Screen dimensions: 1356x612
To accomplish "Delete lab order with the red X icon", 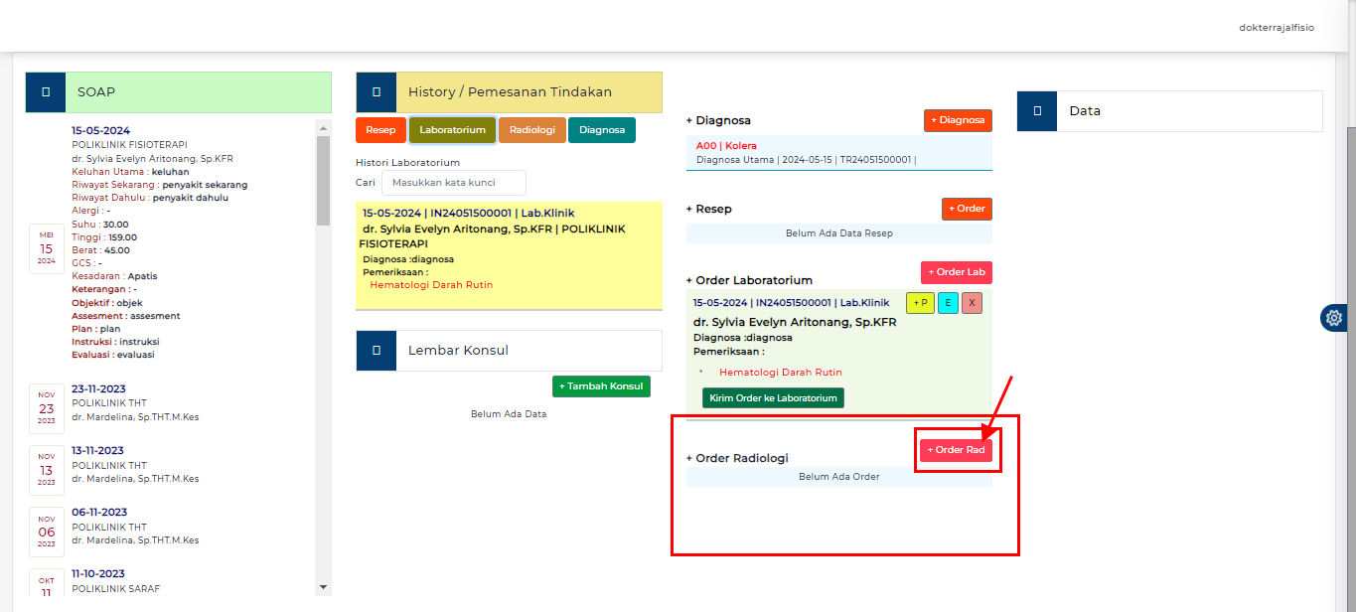I will pyautogui.click(x=972, y=302).
